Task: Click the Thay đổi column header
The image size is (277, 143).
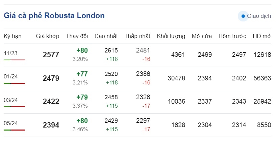Action: click(77, 36)
